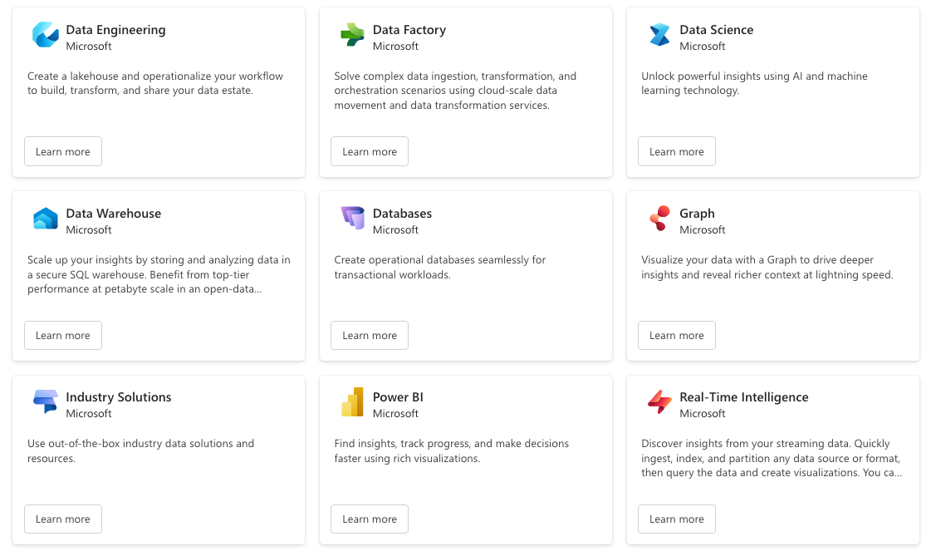Click the 'Create operational databases seamlessly' description
Image resolution: width=931 pixels, height=556 pixels.
pos(440,267)
